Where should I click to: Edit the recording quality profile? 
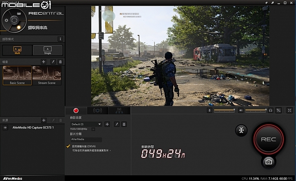click(117, 124)
